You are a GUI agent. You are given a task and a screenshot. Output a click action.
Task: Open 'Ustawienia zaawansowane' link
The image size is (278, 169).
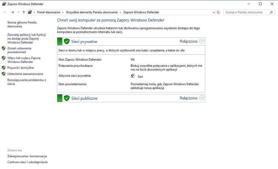[x=25, y=74]
